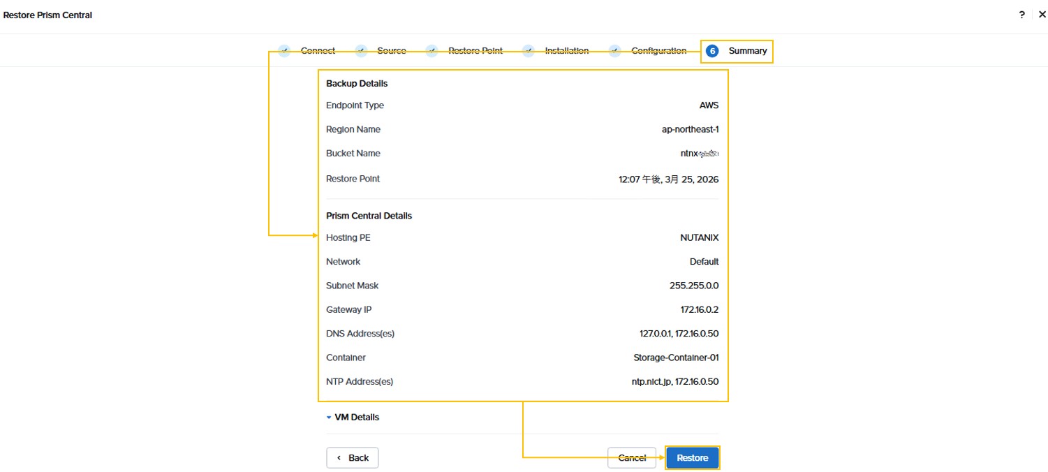Click the checkmark icon beside Source step
Image resolution: width=1048 pixels, height=472 pixels.
point(361,51)
